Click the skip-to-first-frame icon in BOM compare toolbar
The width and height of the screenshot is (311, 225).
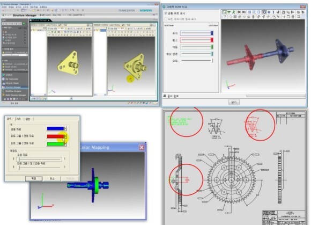point(239,12)
